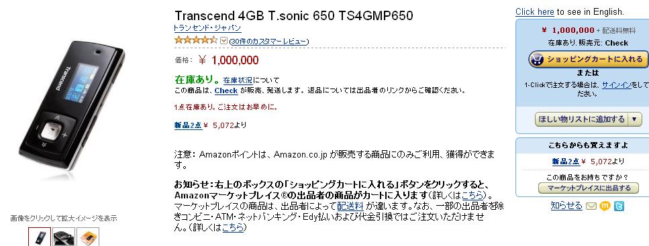
Task: Share product via the email envelope icon
Action: [x=591, y=206]
